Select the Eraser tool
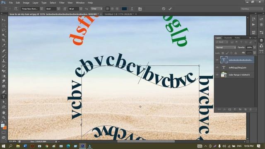Image resolution: width=265 pixels, height=149 pixels. coord(4,71)
